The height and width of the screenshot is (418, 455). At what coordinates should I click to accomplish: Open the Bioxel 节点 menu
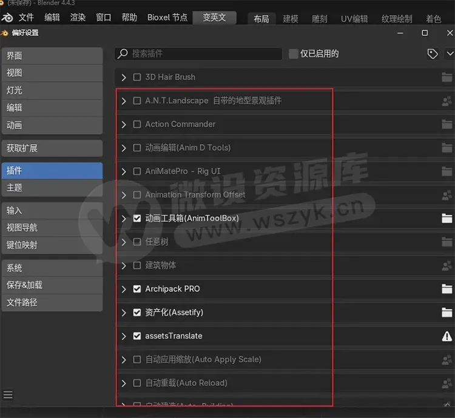click(x=167, y=18)
